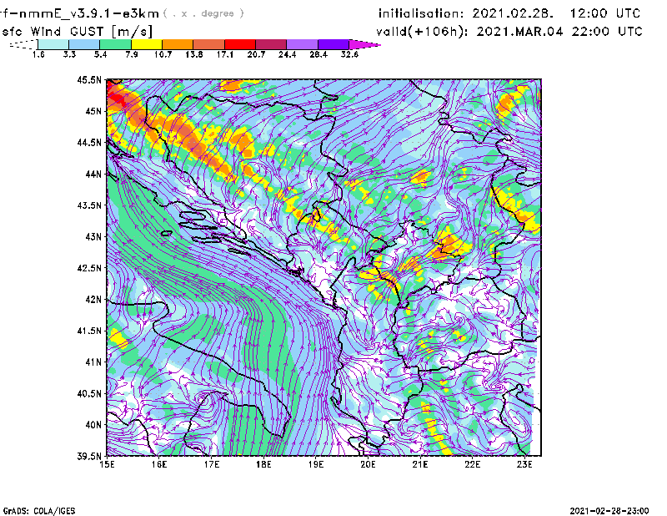Click the '43.5N' latitude label
The image size is (667, 516).
tap(89, 205)
